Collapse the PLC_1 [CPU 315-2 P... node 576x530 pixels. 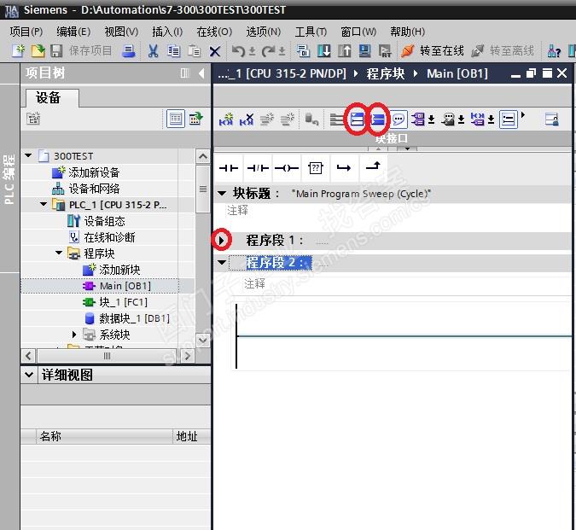click(44, 204)
